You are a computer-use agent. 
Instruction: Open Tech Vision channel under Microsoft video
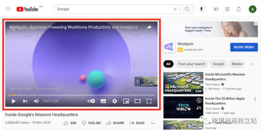213,84
